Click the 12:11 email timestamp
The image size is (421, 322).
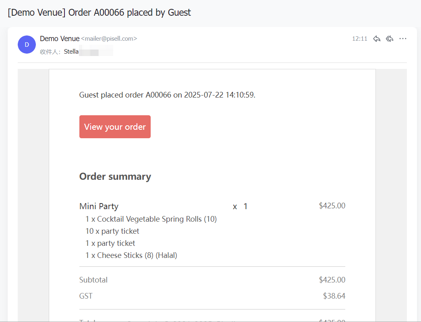pos(359,39)
